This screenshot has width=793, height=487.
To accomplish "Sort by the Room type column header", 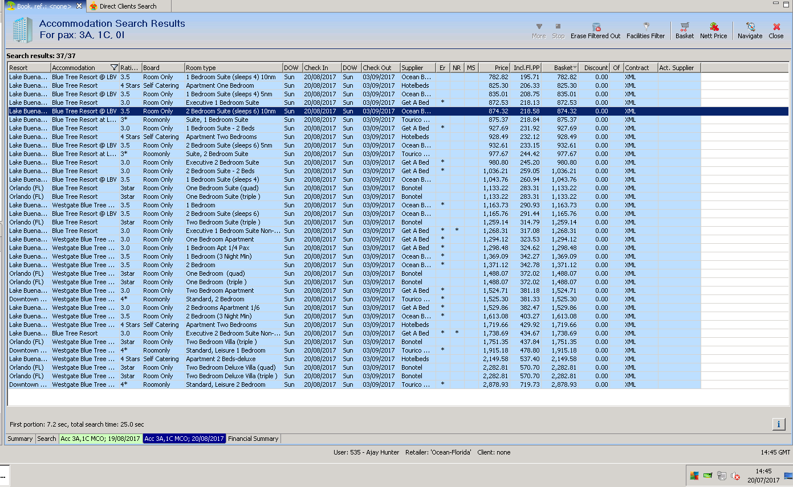I will click(x=234, y=68).
